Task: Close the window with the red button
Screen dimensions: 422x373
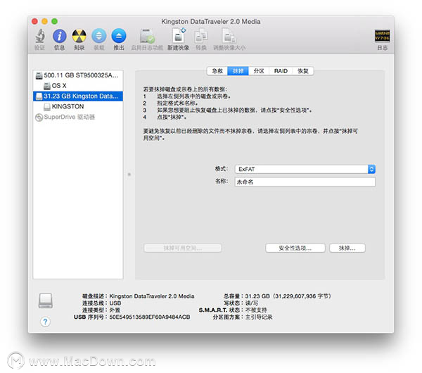Action: pyautogui.click(x=34, y=21)
